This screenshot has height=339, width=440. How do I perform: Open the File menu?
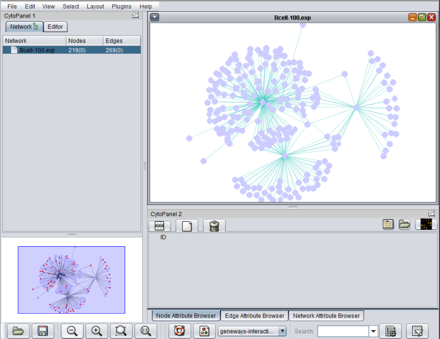(x=12, y=6)
